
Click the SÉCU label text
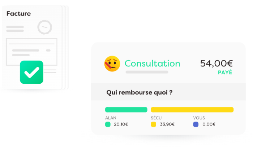(156, 118)
